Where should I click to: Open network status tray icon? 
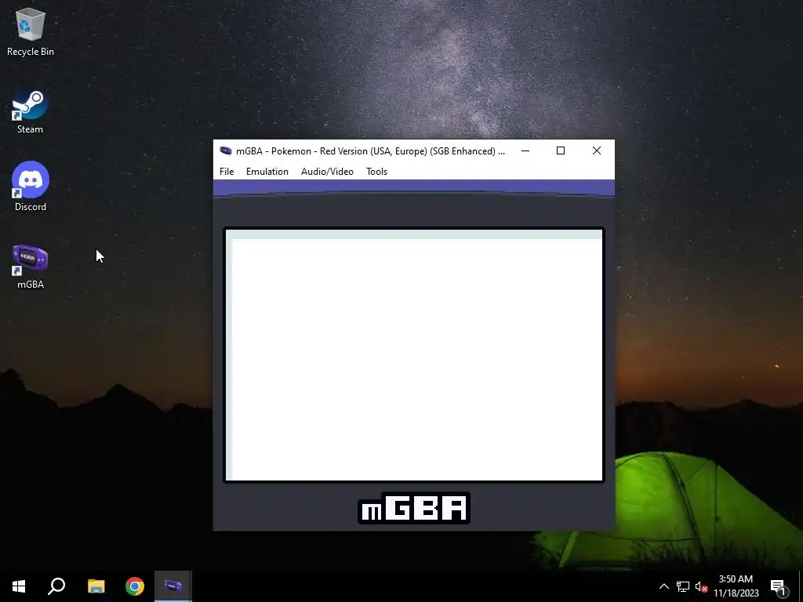pos(683,586)
